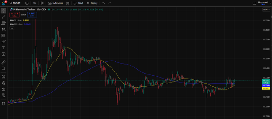Toggle magnet mode for drawings
Viewport: 272px width, 119px height.
(3, 77)
